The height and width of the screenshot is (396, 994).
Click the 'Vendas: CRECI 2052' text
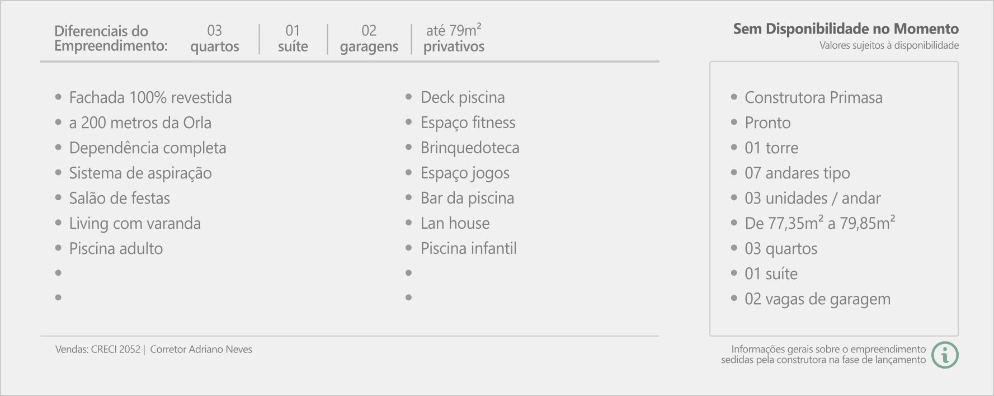(x=98, y=350)
